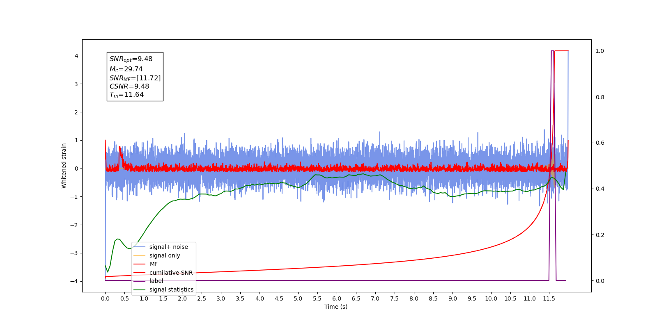Click the positive 2 tick on the strain axis

(76, 112)
